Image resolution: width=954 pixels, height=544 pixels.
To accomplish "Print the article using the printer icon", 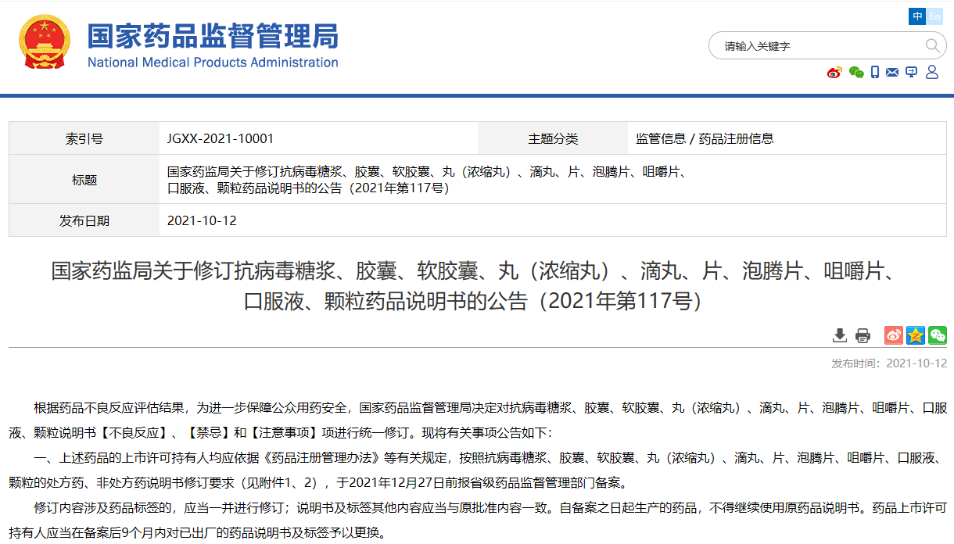I will [x=863, y=335].
